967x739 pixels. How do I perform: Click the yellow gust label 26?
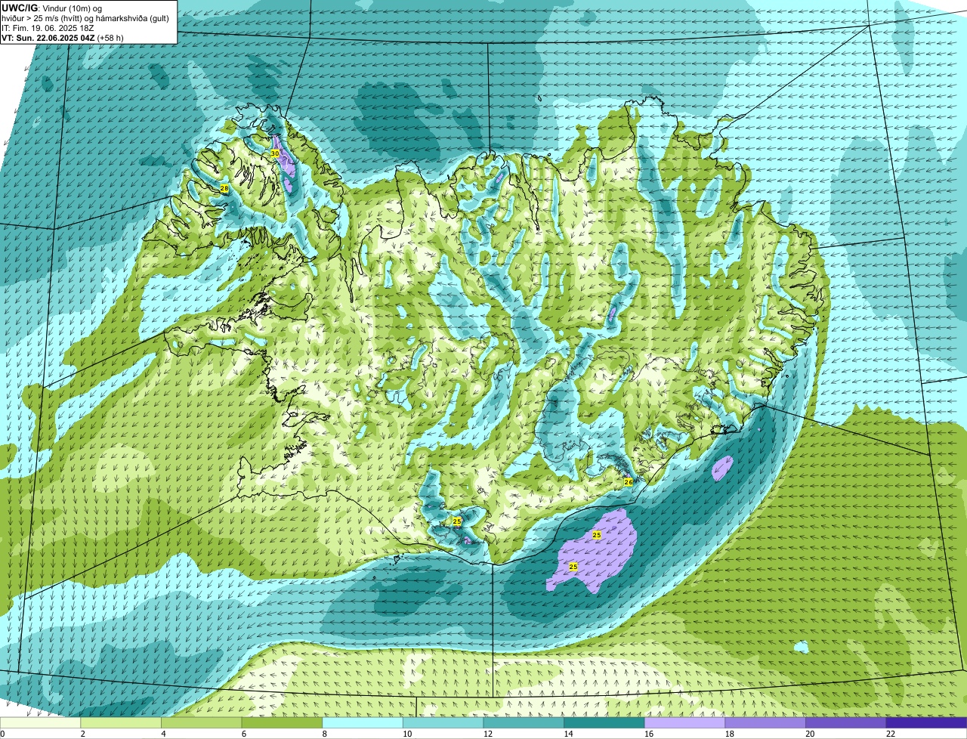(x=628, y=482)
